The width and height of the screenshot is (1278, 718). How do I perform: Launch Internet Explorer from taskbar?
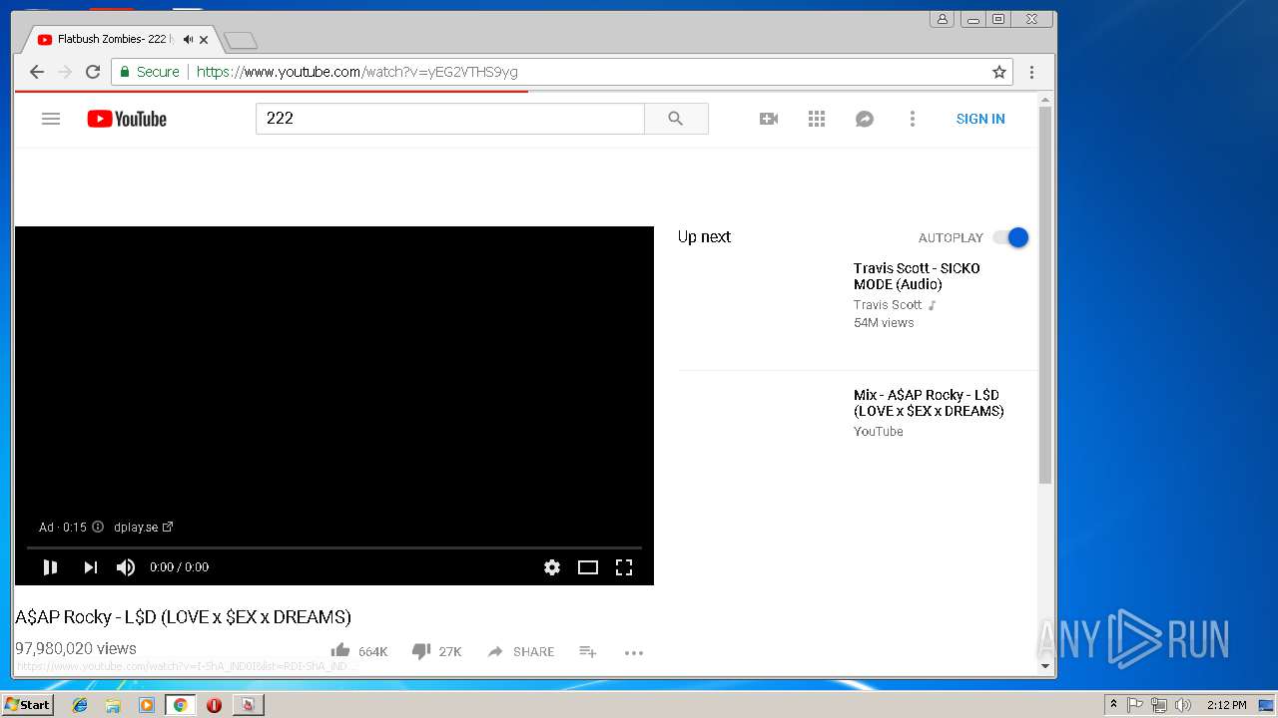tap(80, 705)
